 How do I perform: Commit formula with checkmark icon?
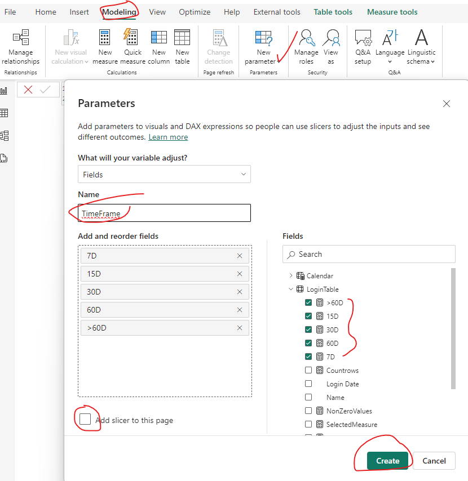click(45, 90)
